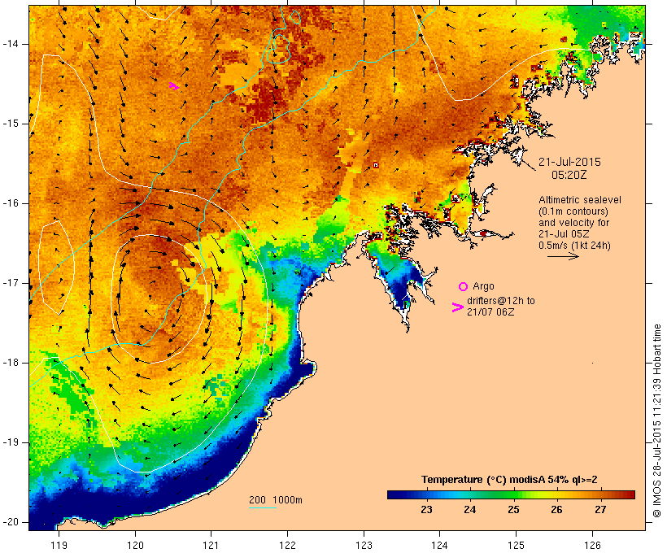Click the 'drifters@12h to' legend text

pyautogui.click(x=501, y=301)
